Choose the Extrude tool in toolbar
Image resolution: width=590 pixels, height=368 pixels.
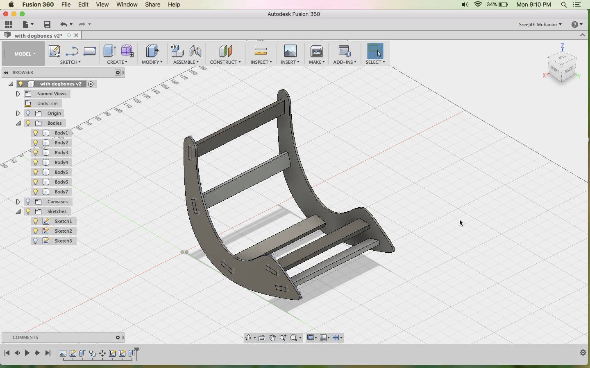[x=109, y=51]
